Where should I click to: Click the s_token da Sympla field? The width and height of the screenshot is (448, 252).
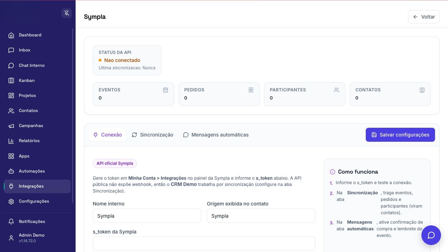pos(204,244)
